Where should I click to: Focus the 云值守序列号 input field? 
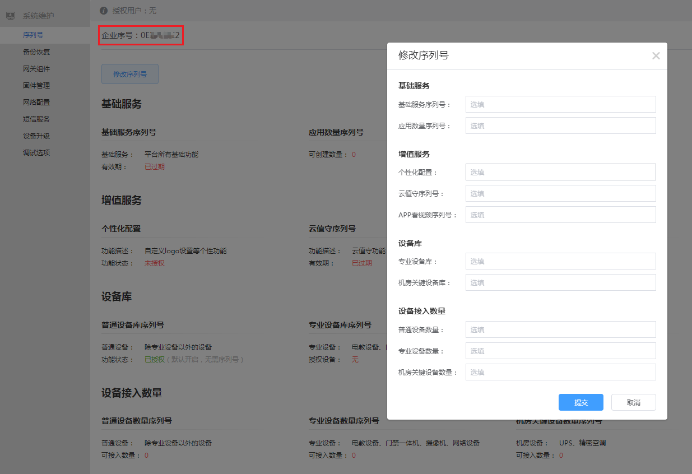tap(560, 193)
